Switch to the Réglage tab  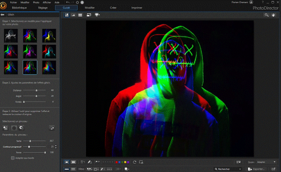[x=43, y=8]
